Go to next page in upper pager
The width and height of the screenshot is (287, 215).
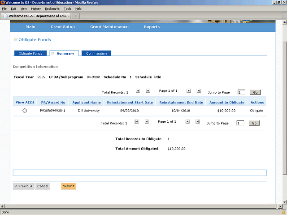pos(188,90)
